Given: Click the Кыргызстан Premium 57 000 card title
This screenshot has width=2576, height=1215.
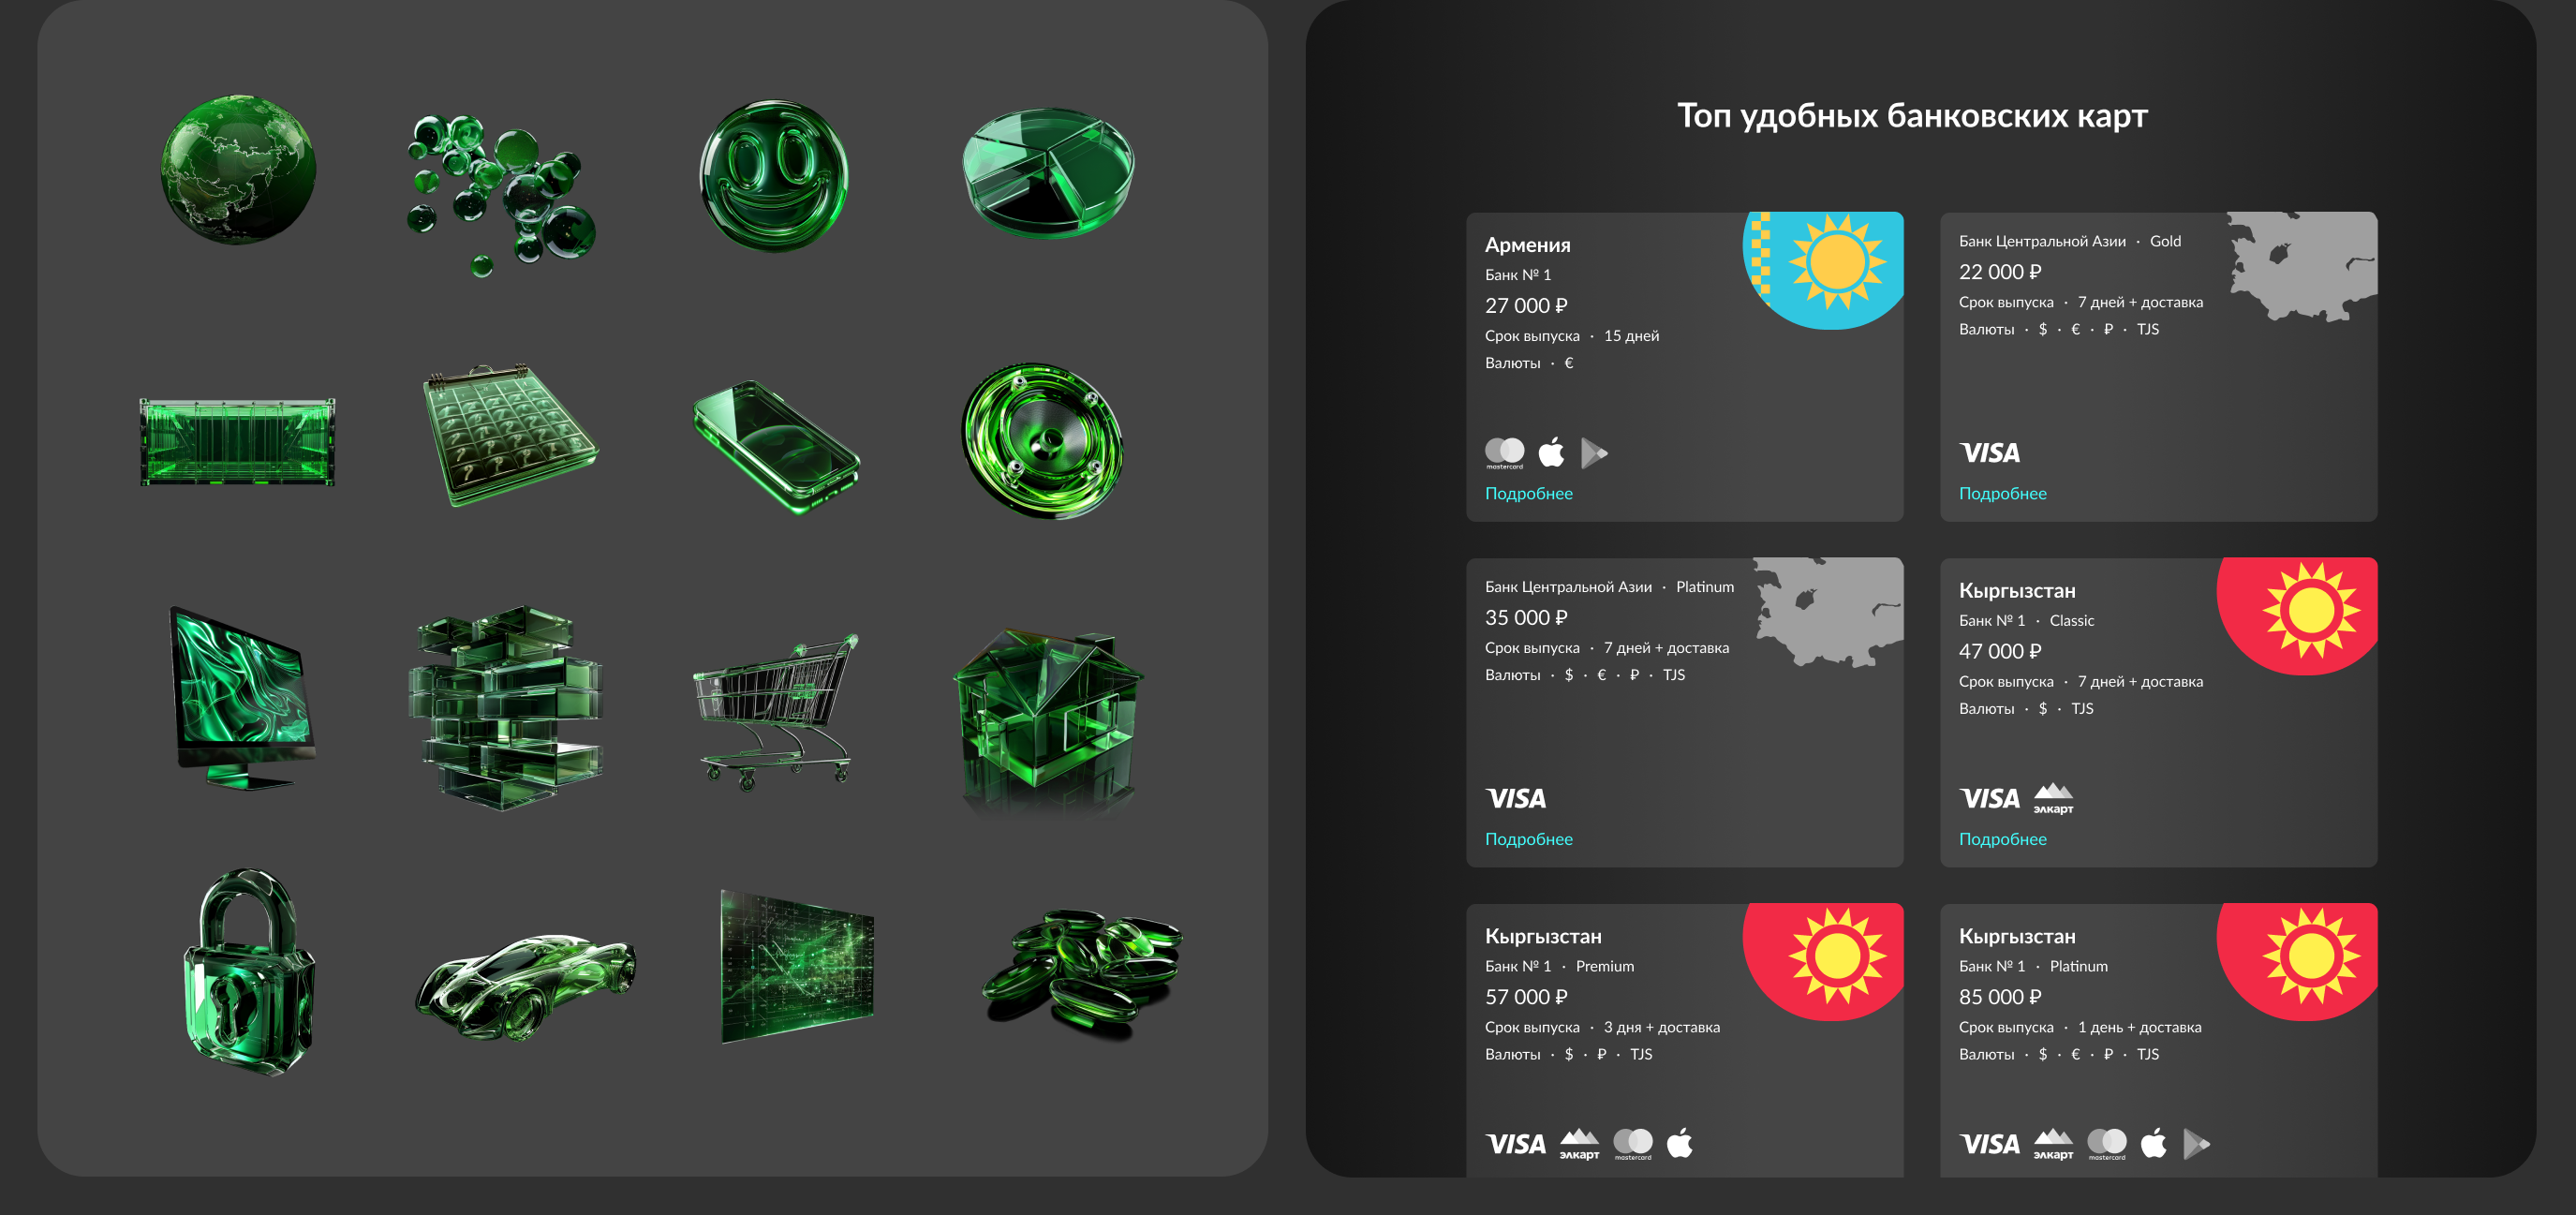Looking at the screenshot, I should 1543,936.
